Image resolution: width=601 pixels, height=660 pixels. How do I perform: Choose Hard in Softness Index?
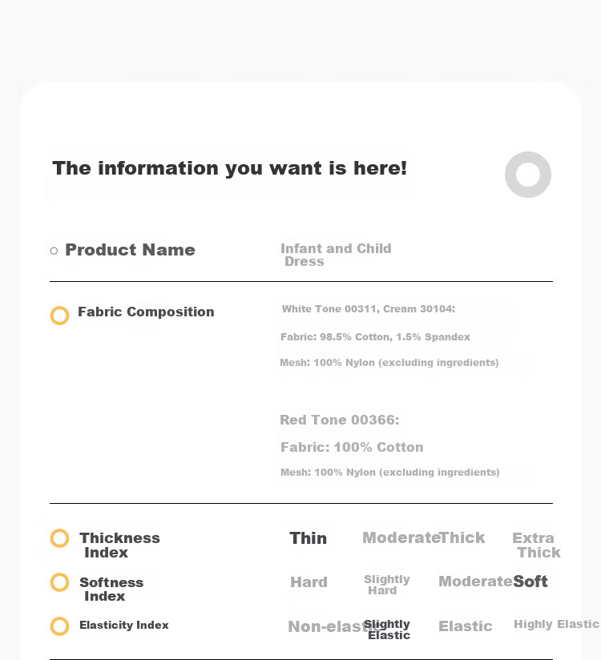pyautogui.click(x=309, y=582)
